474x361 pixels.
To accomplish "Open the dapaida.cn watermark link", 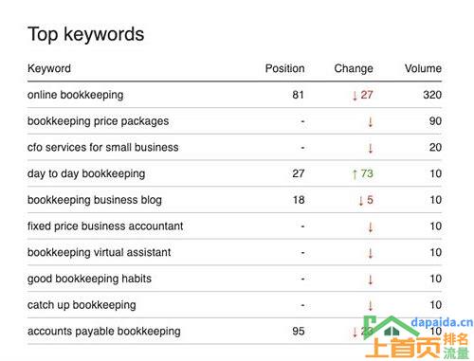I will click(x=442, y=322).
